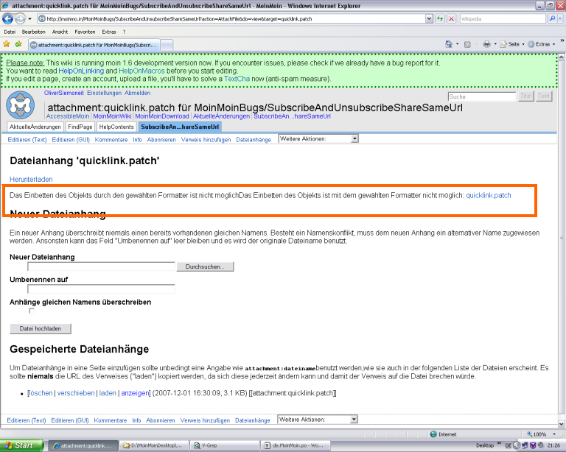Open the HelpOnMacros link
Screen dimensions: 566x452
coord(141,71)
